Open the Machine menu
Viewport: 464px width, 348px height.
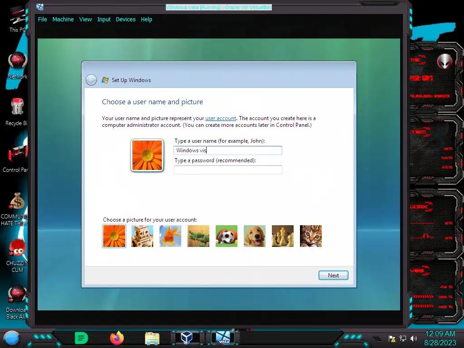click(x=63, y=19)
